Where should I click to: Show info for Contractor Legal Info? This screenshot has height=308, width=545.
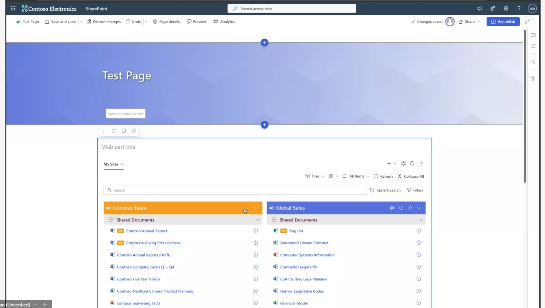(419, 267)
